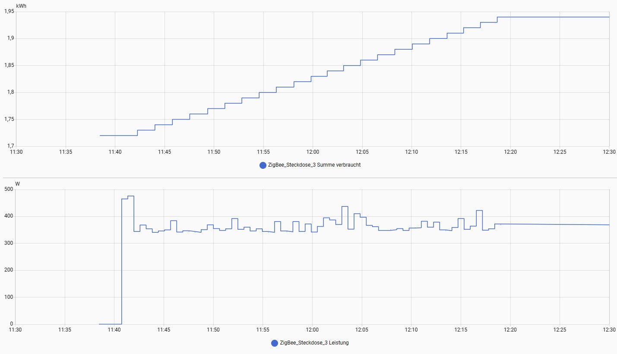Click the 1,8 value on the kWh axis
617x354 pixels.
pos(10,92)
